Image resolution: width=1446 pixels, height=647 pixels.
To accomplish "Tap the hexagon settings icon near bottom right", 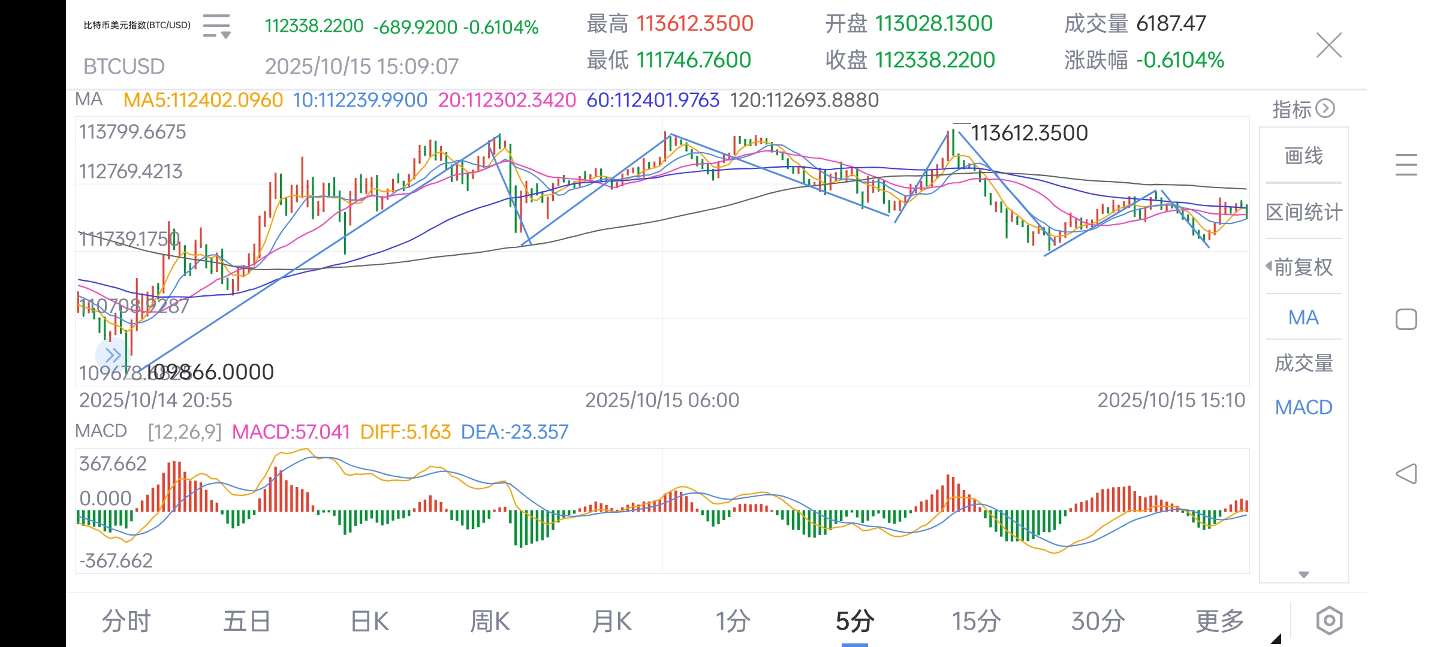I will coord(1330,620).
